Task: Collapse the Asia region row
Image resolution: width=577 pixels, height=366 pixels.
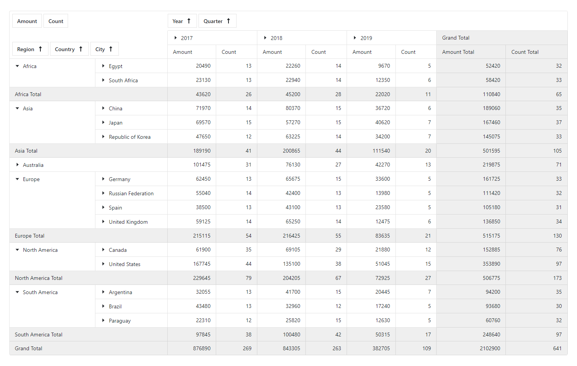Action: [x=17, y=108]
